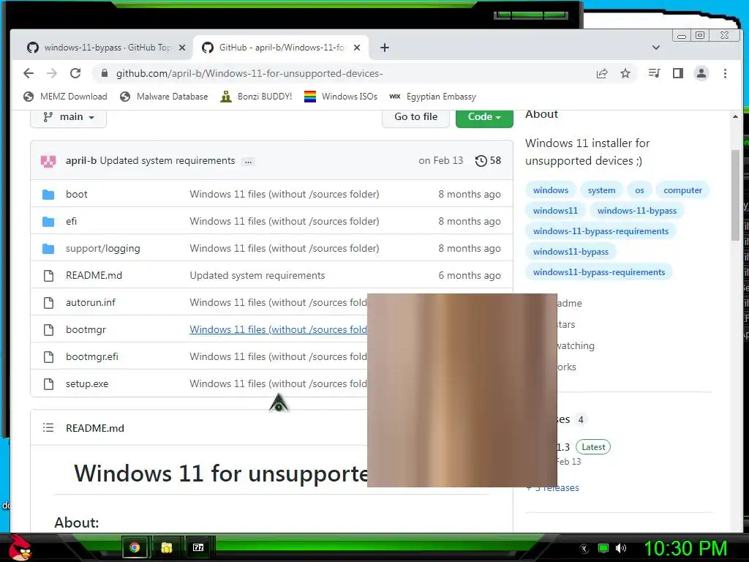Toggle the Chrome side panel
The image size is (749, 562).
click(678, 73)
